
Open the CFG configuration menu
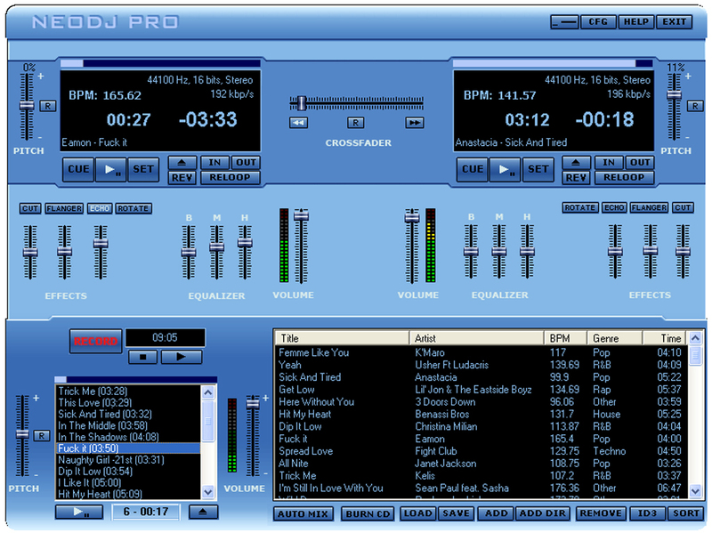pyautogui.click(x=598, y=21)
